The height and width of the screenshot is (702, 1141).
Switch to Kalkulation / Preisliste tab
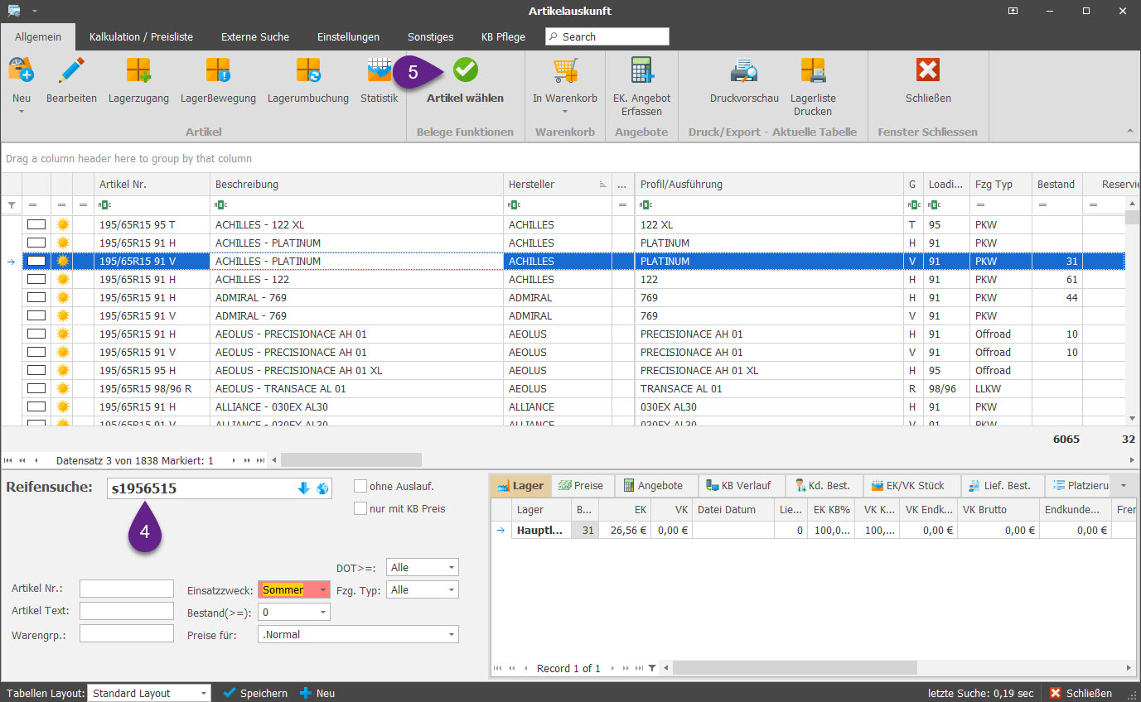[x=141, y=36]
